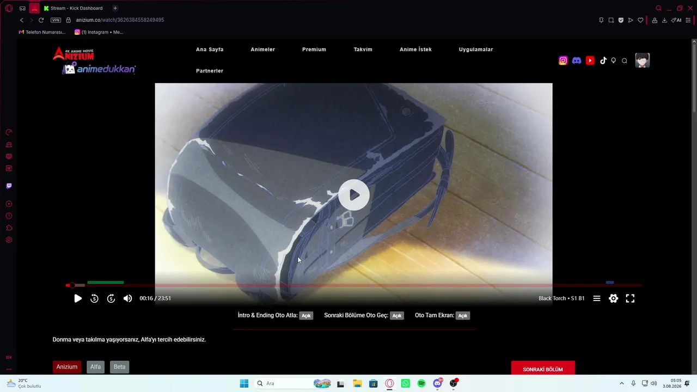Skip forward five seconds in the video
This screenshot has width=697, height=392.
click(111, 298)
